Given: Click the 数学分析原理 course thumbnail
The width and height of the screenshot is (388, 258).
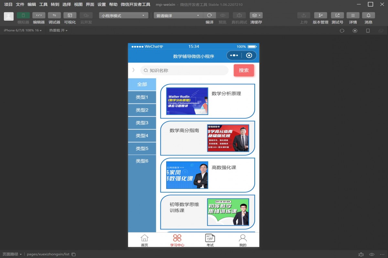Looking at the screenshot, I should [187, 102].
